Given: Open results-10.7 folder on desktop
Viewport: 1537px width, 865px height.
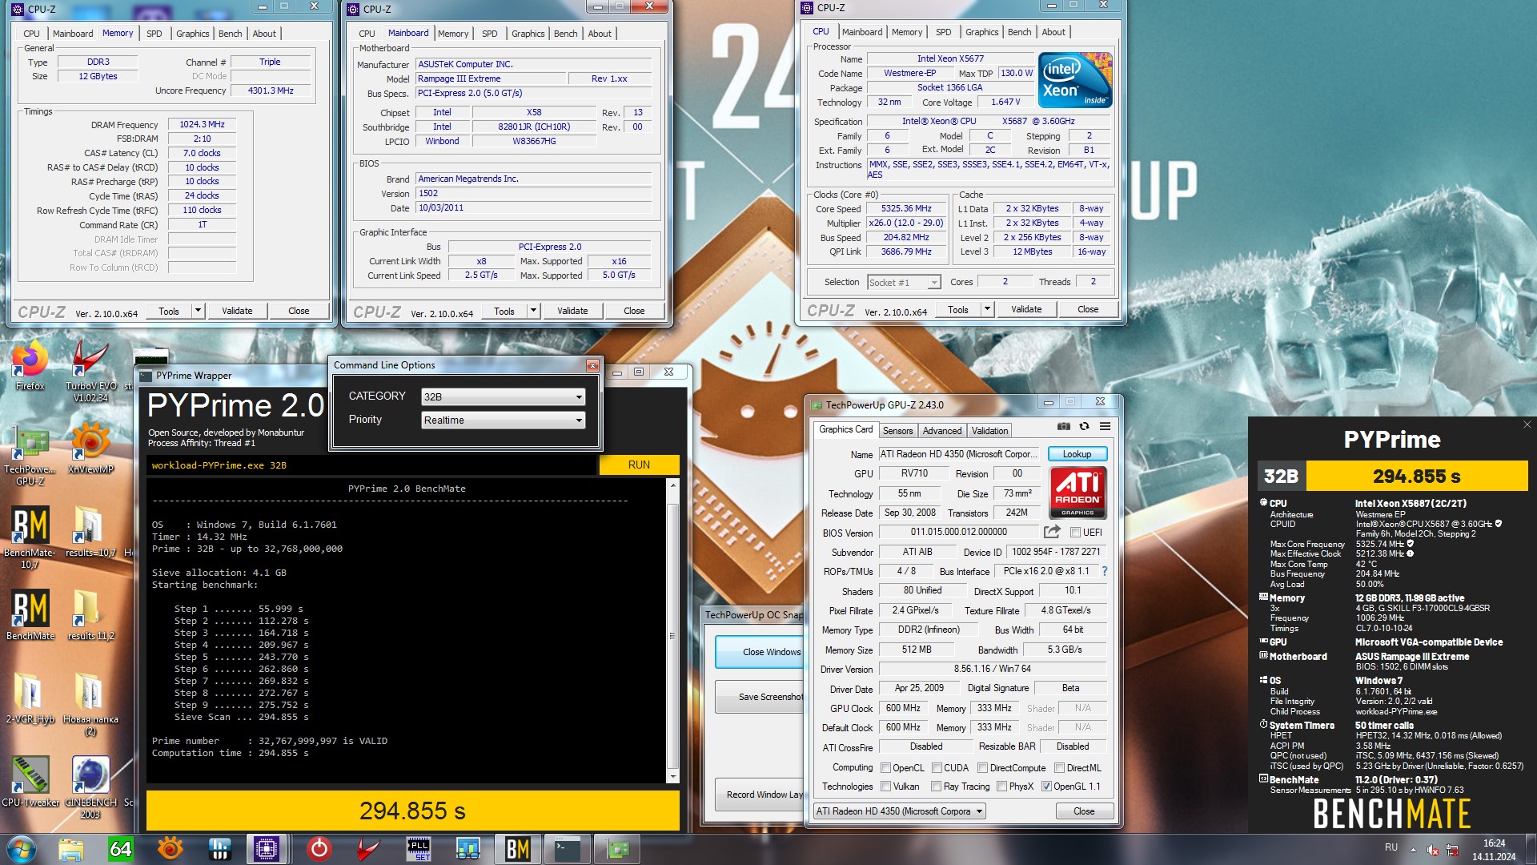Looking at the screenshot, I should (90, 532).
